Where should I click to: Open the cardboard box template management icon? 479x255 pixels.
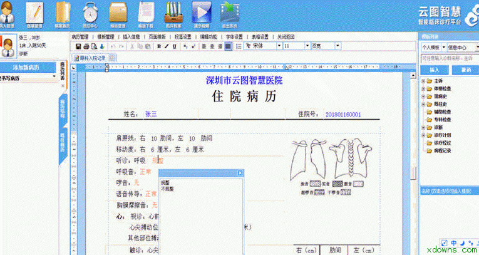[118, 14]
